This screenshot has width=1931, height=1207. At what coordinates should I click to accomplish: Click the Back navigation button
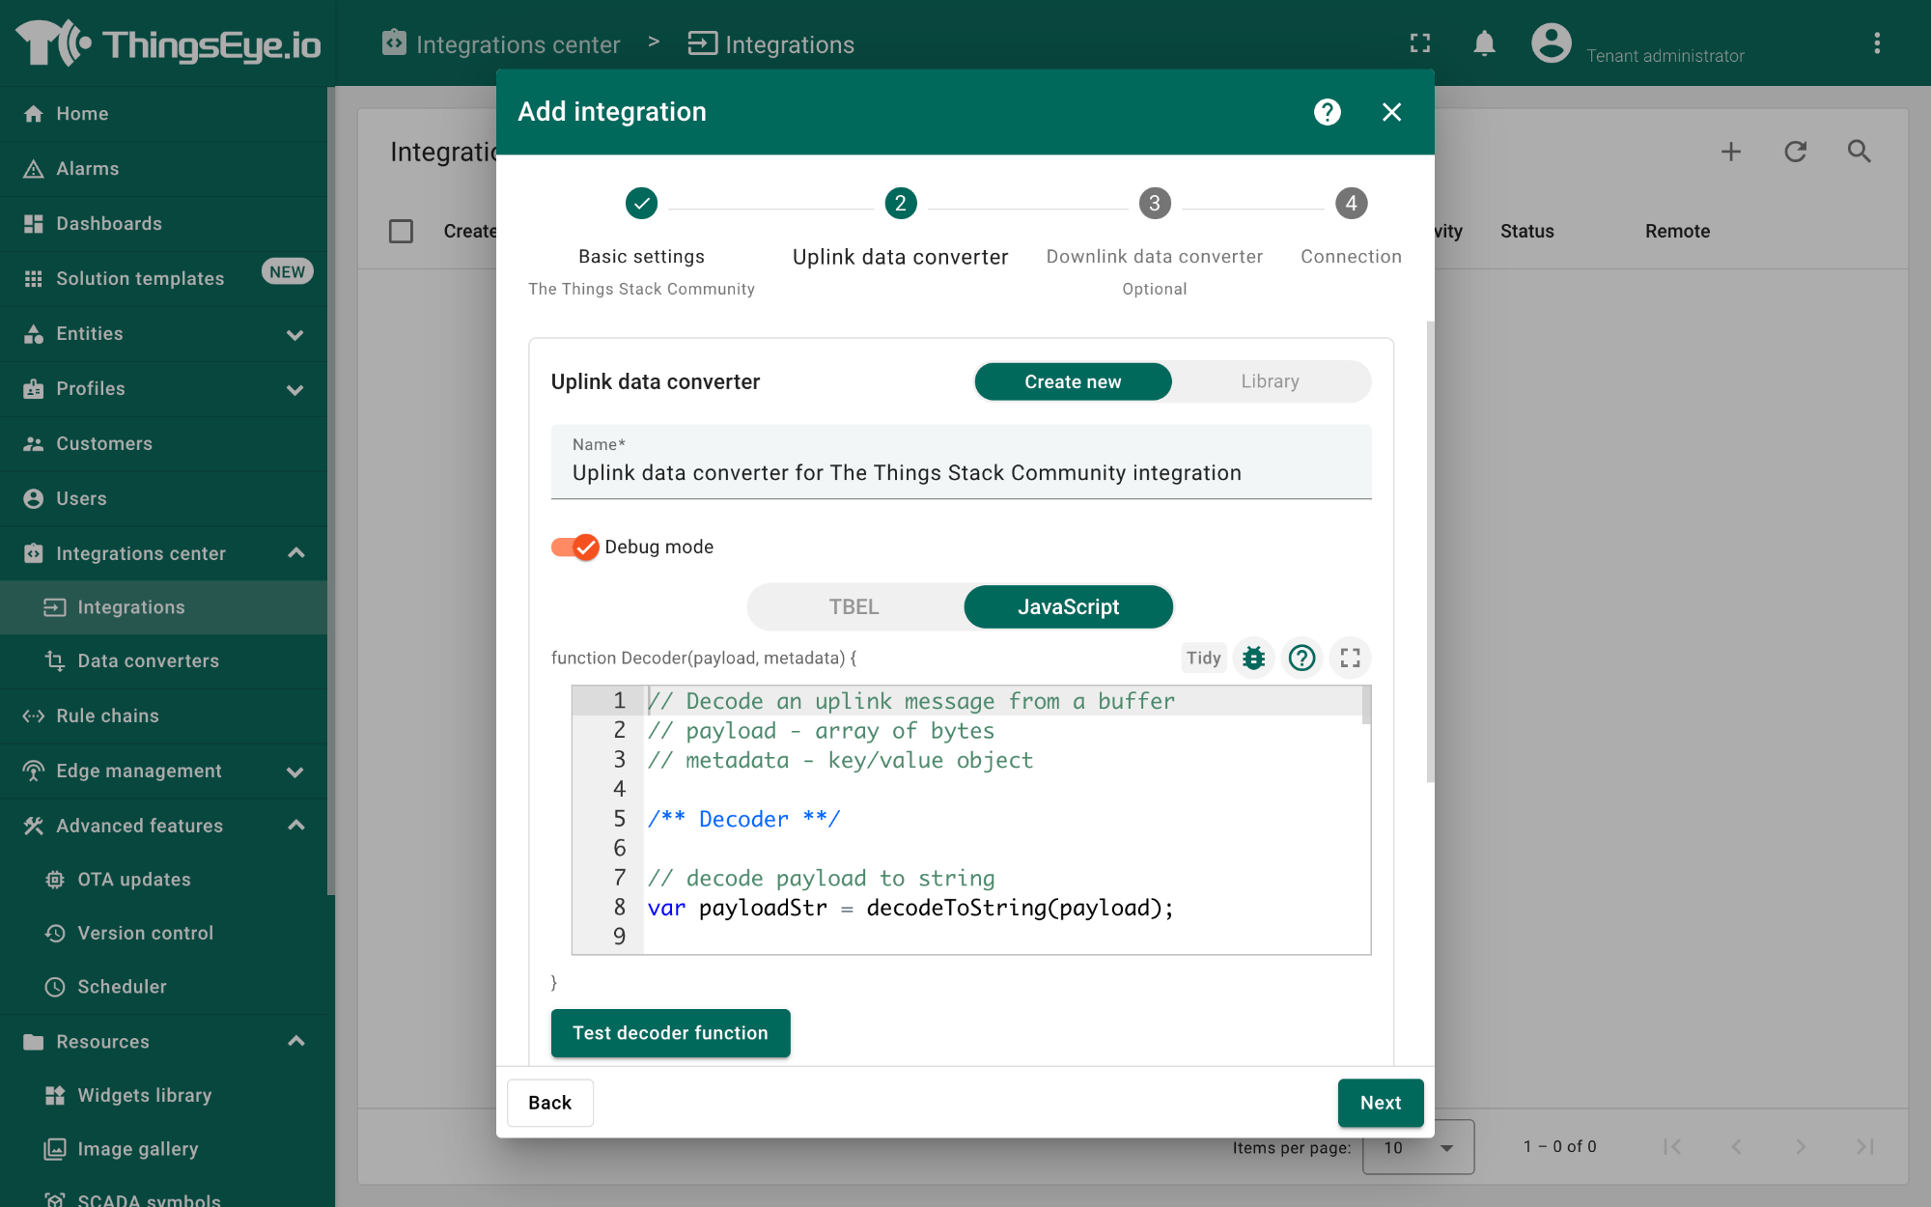pos(549,1102)
